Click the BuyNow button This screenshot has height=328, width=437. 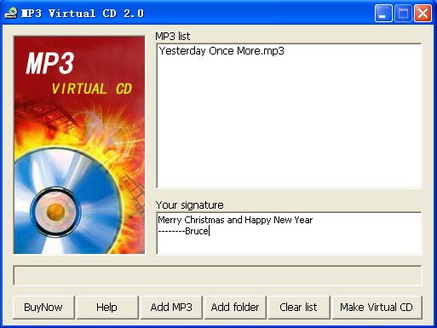coord(43,308)
